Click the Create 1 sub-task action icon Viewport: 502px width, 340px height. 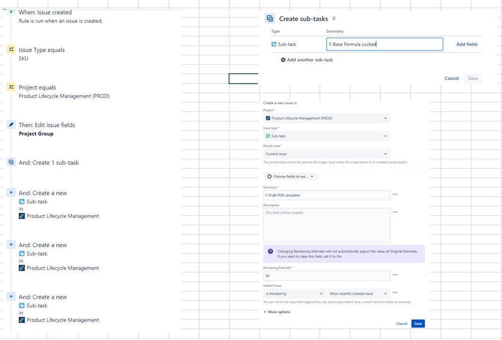pyautogui.click(x=11, y=162)
